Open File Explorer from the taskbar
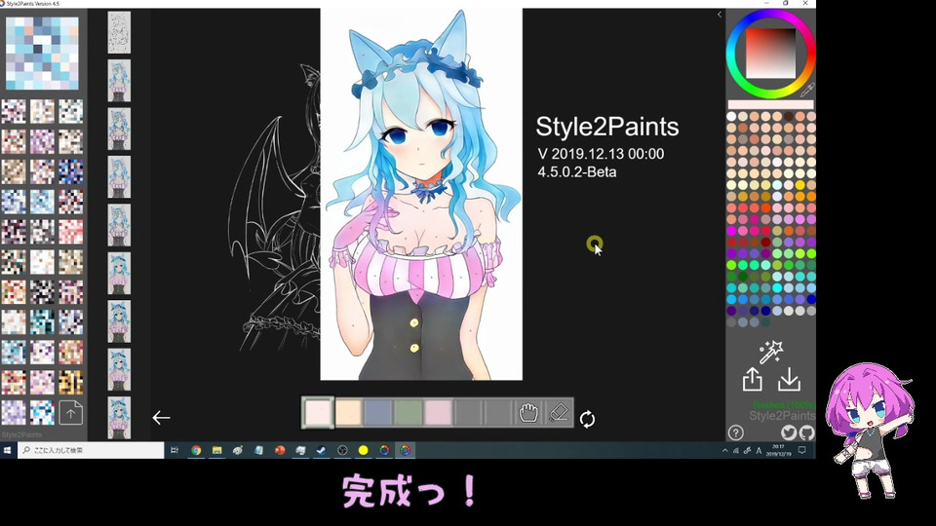This screenshot has width=936, height=526. tap(216, 450)
